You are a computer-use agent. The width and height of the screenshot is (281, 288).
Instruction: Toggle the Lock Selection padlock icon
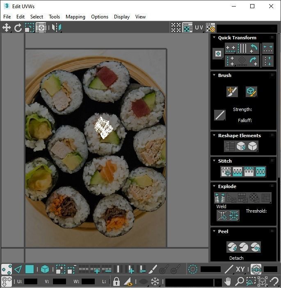[116, 281]
